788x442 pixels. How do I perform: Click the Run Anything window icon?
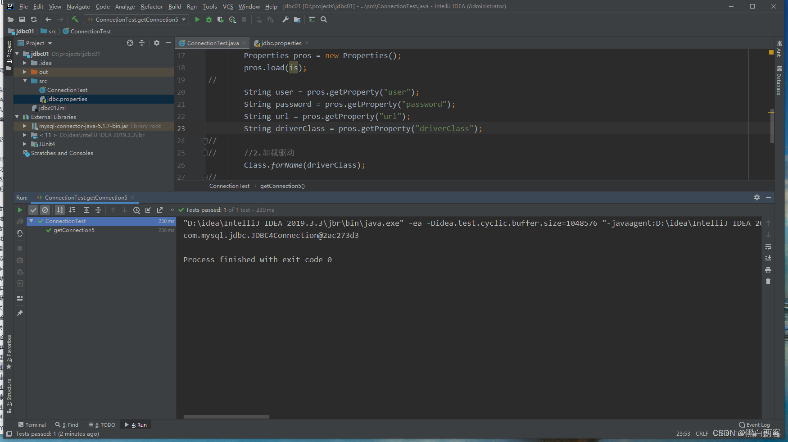tap(312, 19)
